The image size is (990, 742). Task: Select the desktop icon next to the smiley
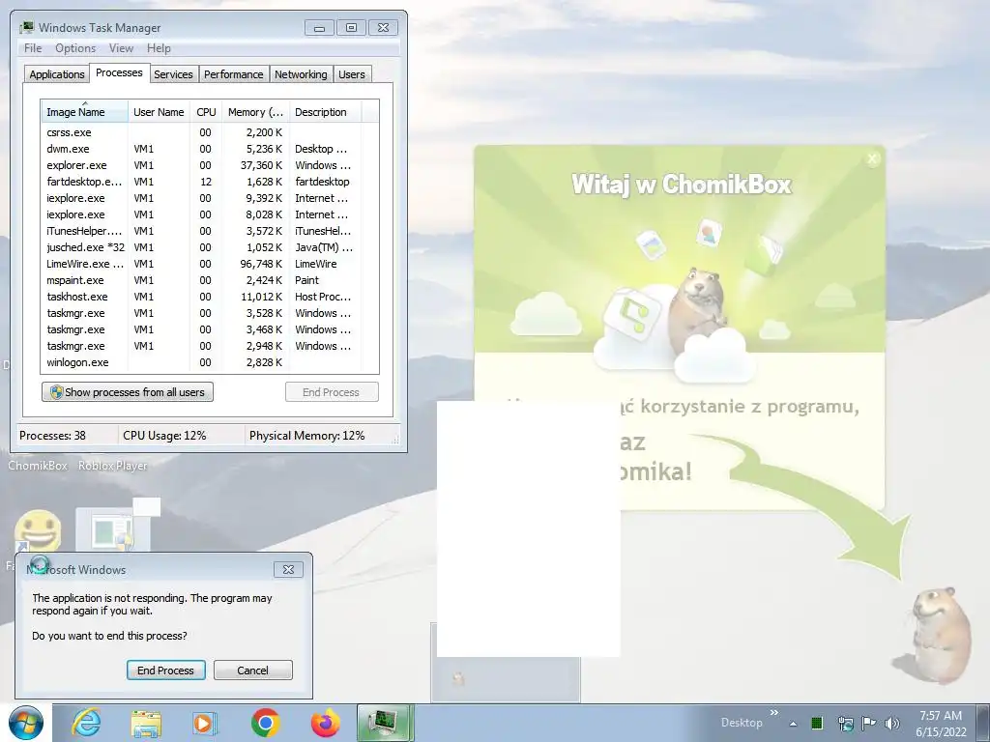[112, 528]
